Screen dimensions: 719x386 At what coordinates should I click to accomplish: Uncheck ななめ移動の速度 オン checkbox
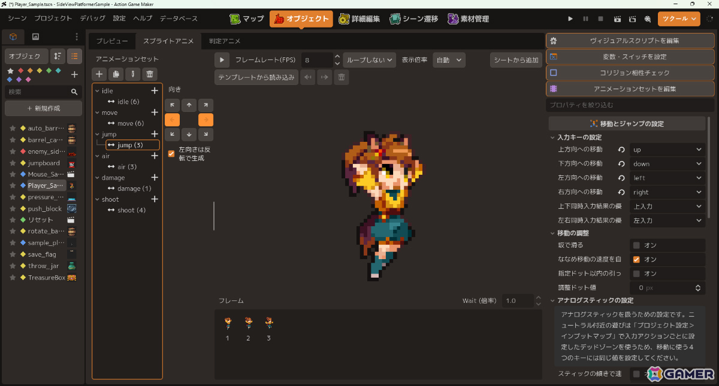click(x=636, y=260)
